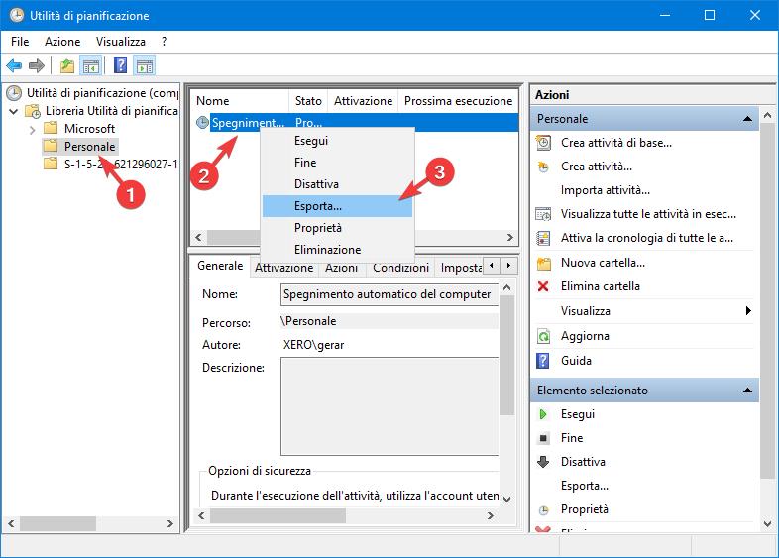Click the tree pane horizontal scrollbar thumb
The image size is (779, 558).
(57, 523)
